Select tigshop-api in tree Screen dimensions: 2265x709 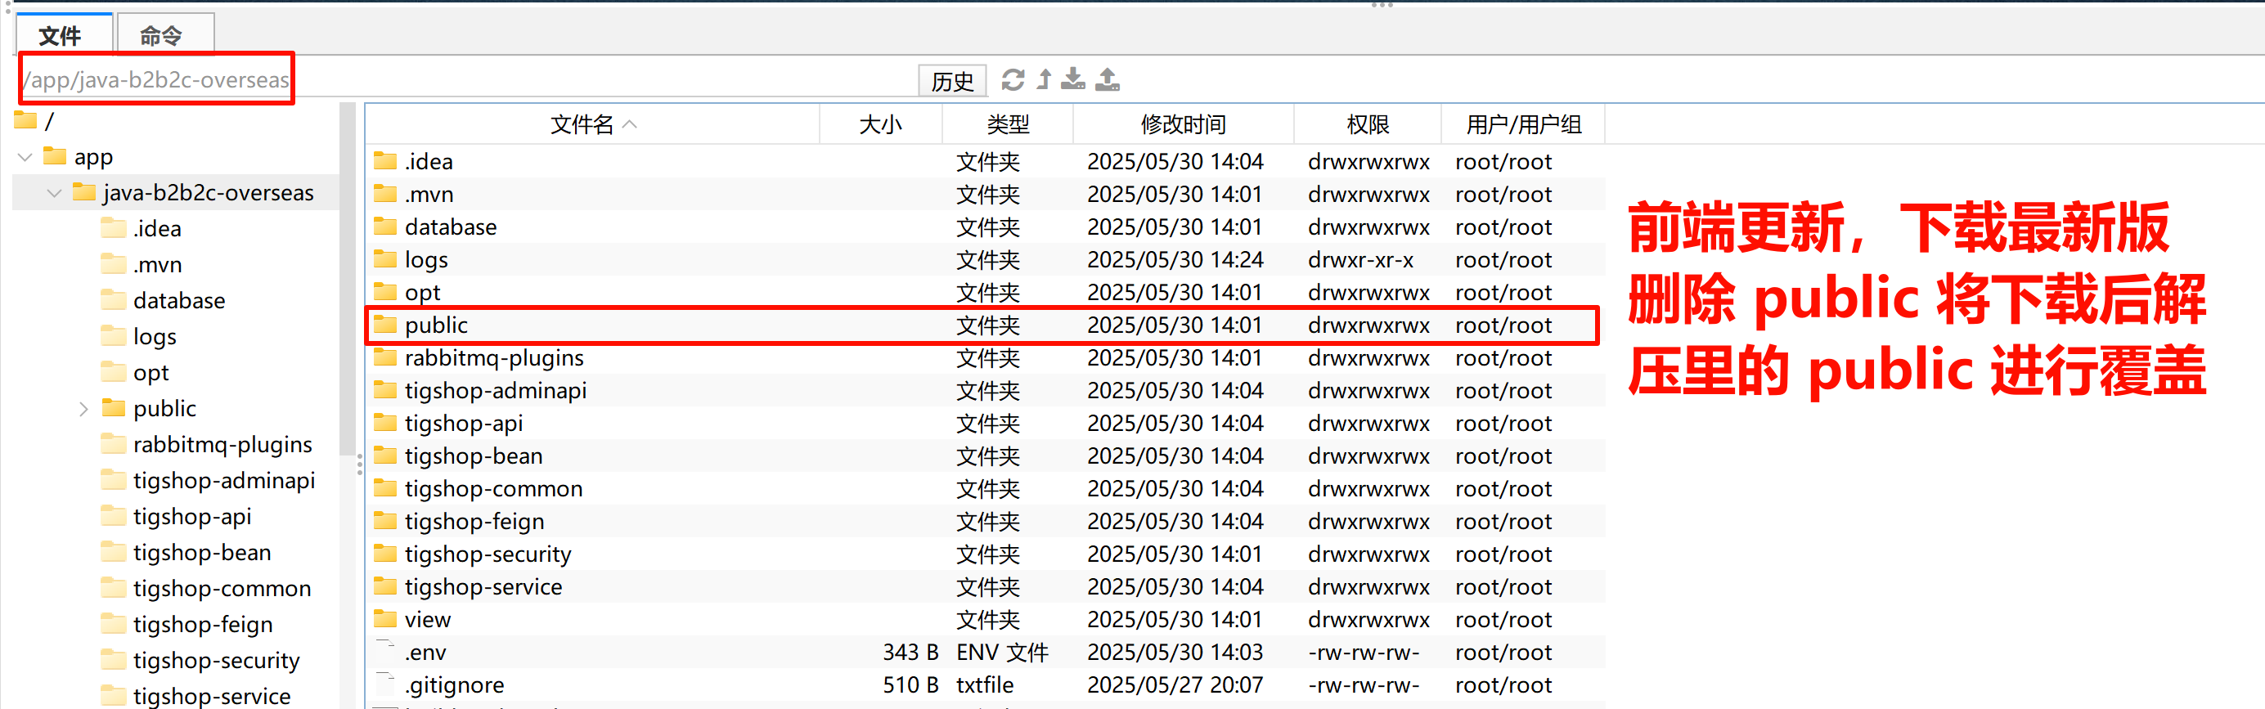pos(177,517)
